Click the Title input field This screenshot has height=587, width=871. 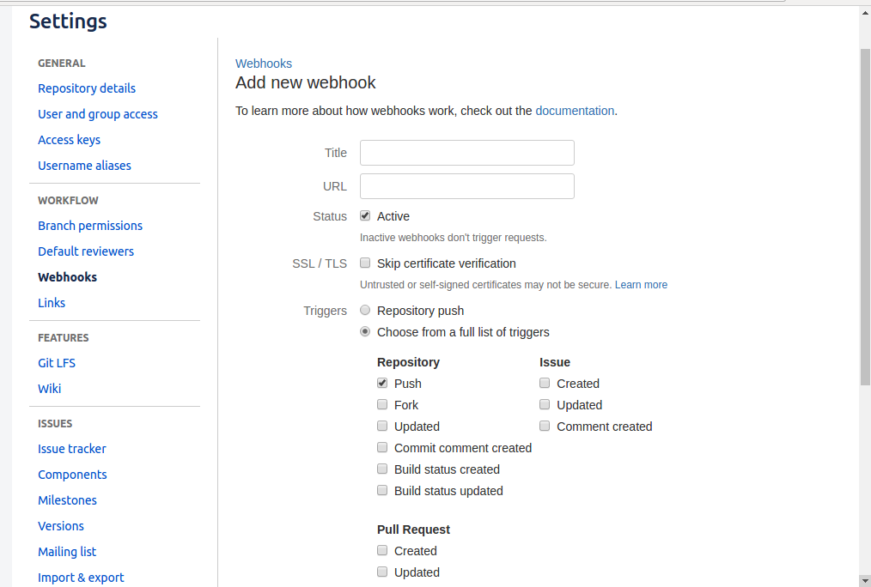pos(466,153)
